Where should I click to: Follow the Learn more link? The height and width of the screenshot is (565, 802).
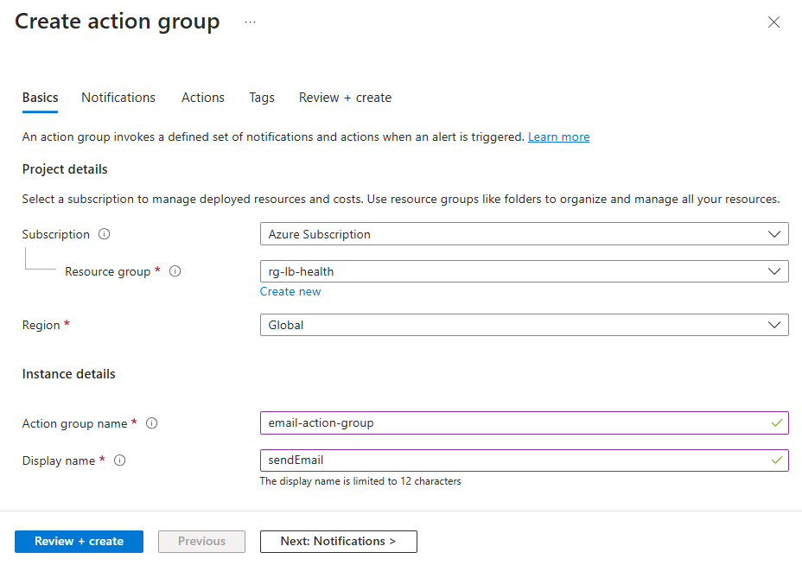[558, 136]
